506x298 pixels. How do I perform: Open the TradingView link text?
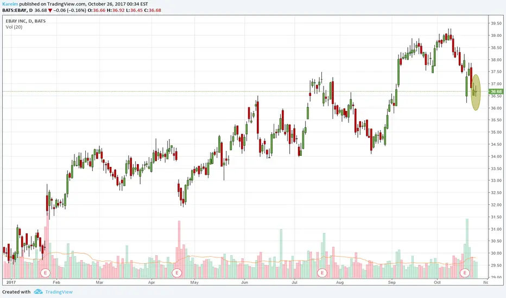(59, 292)
